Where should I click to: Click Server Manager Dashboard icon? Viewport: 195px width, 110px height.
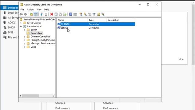(5, 8)
